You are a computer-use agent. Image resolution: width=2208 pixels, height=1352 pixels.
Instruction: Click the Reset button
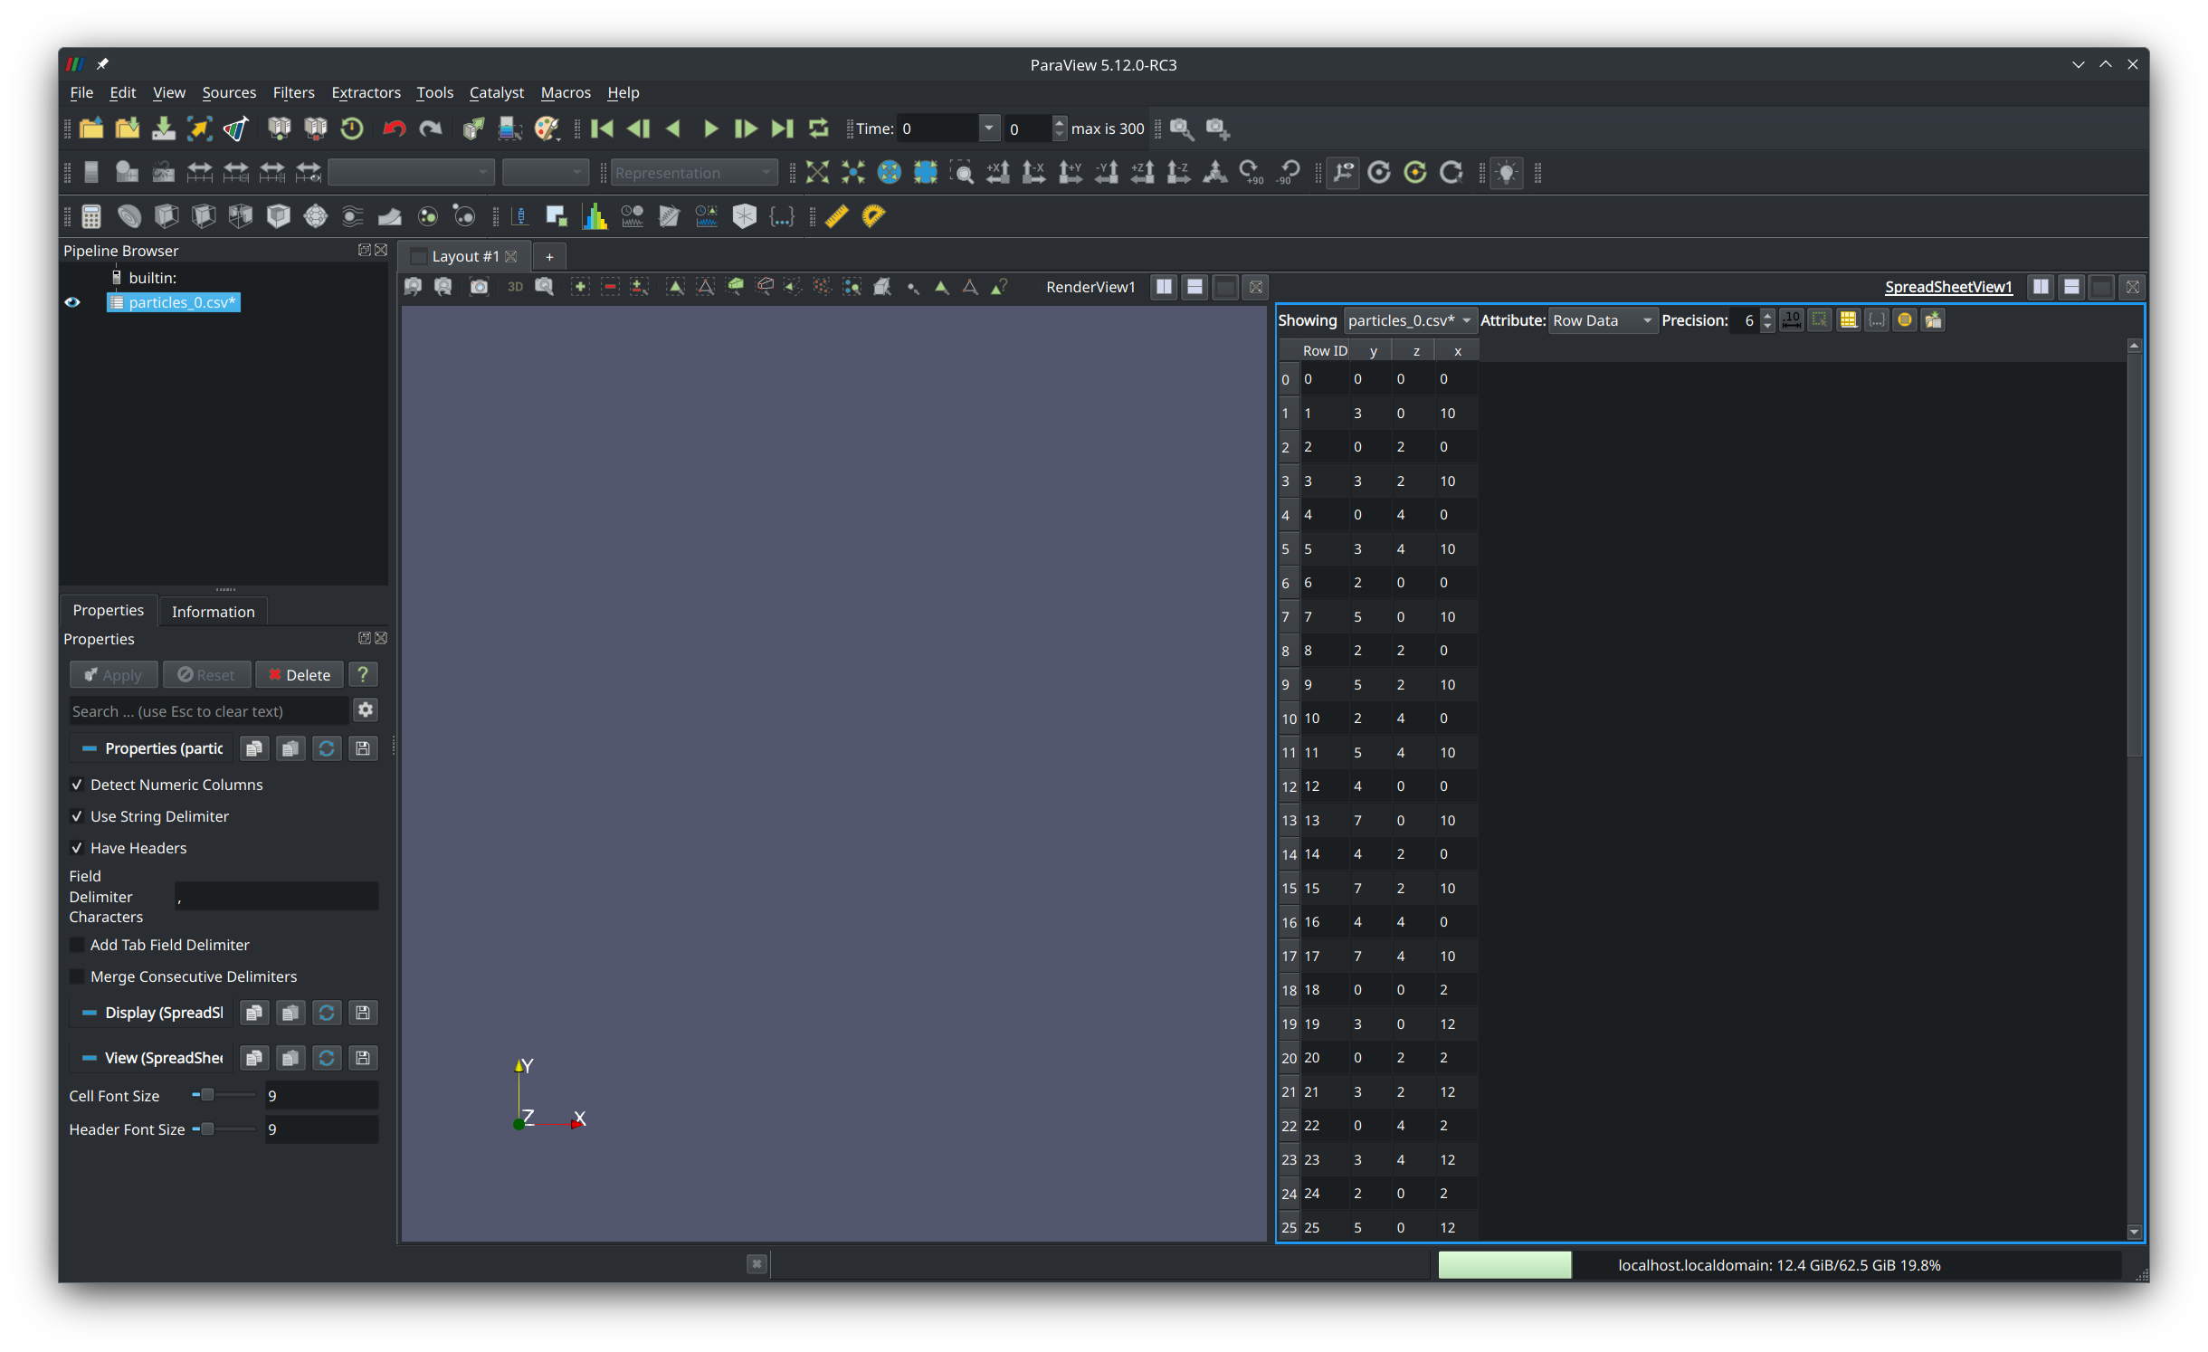tap(206, 675)
